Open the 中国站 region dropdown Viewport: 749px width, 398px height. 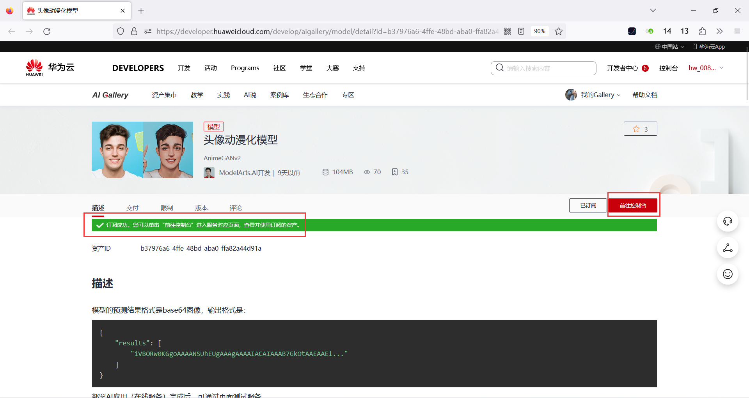(x=669, y=46)
